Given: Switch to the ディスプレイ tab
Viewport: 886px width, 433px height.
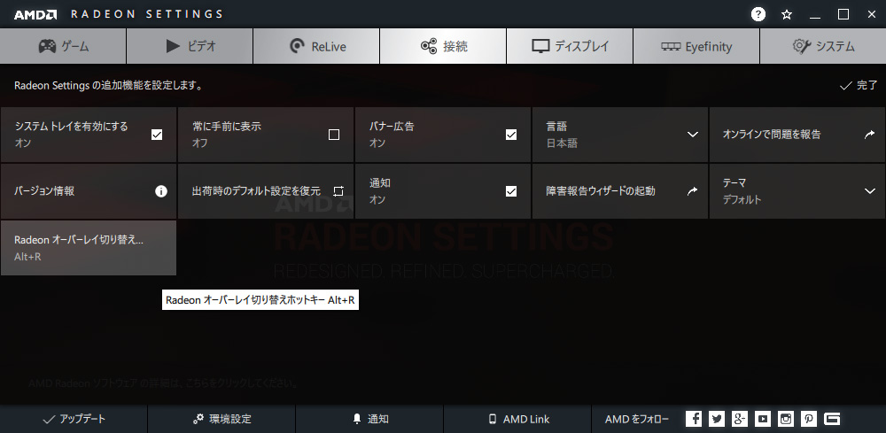Looking at the screenshot, I should (570, 46).
